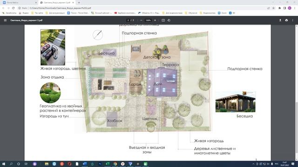Open the Видеомонтаж bookmark folder
This screenshot has height=167, width=298.
pos(208,13)
